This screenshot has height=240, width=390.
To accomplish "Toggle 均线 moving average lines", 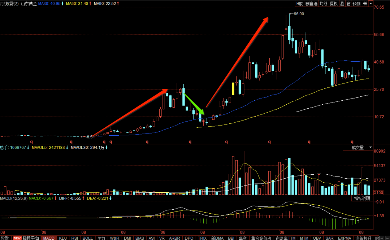I will [323, 4].
